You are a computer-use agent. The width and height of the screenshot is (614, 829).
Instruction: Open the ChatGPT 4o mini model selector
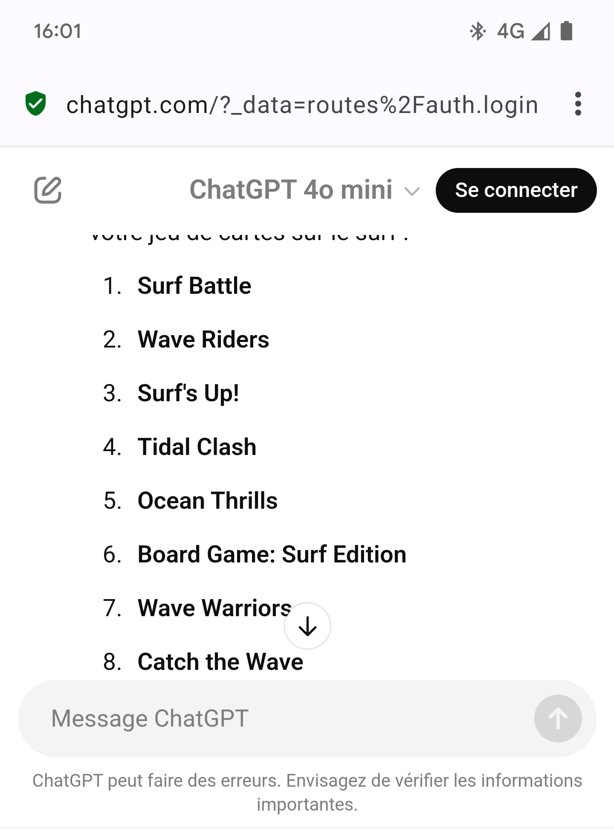tap(305, 190)
